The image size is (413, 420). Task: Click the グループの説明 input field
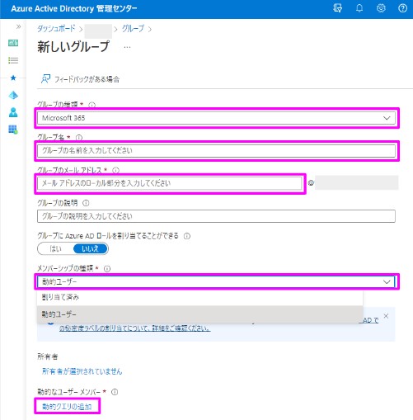coord(217,216)
